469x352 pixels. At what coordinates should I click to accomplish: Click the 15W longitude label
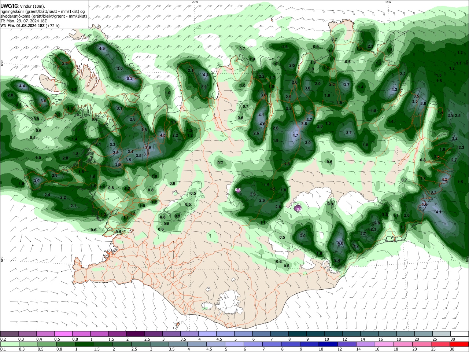388,2
